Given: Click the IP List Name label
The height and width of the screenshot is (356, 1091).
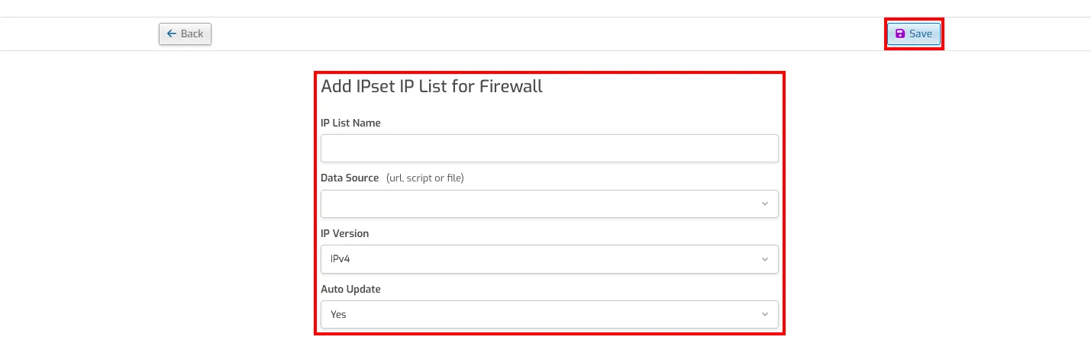Looking at the screenshot, I should pos(350,123).
